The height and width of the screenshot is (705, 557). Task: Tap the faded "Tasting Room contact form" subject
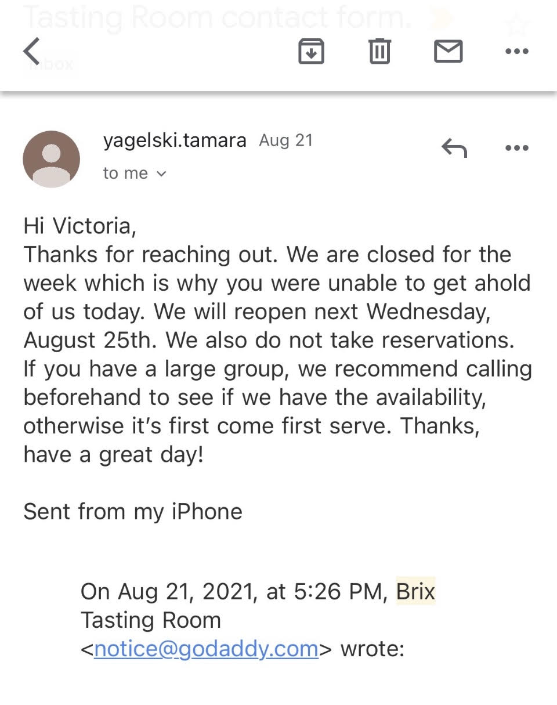pyautogui.click(x=217, y=19)
